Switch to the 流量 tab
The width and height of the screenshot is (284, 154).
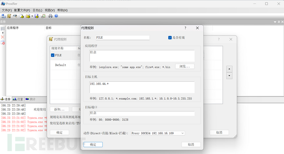(x=18, y=99)
